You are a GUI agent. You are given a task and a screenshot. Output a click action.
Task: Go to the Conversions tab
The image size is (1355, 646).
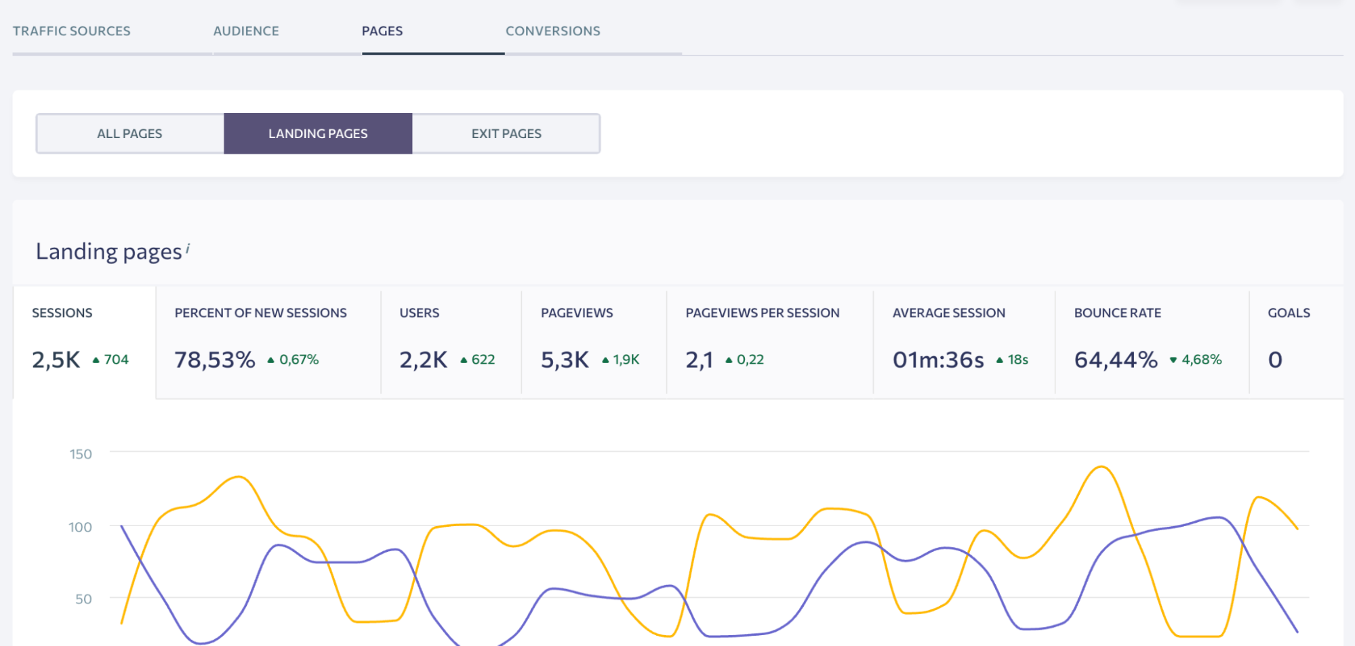coord(552,31)
